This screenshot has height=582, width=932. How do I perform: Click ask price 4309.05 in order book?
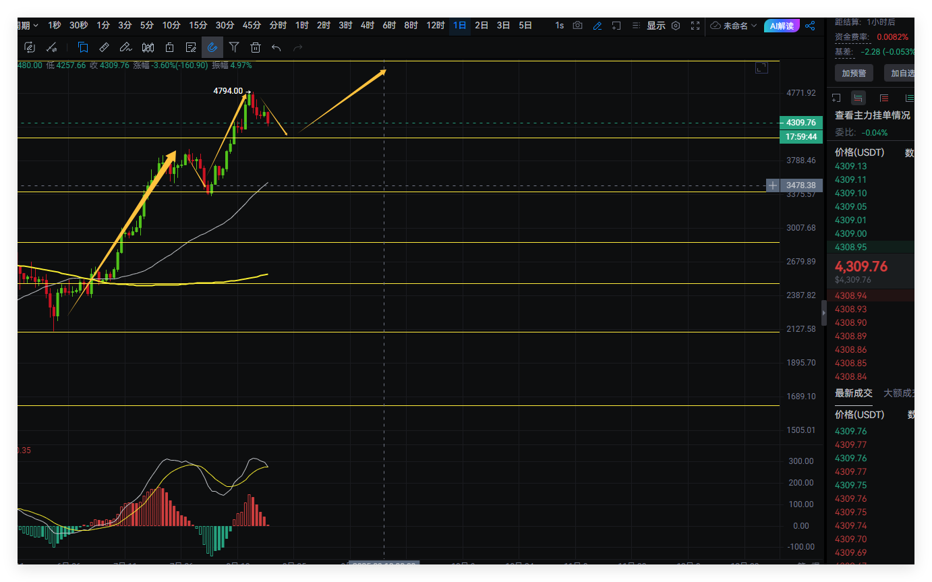click(851, 206)
